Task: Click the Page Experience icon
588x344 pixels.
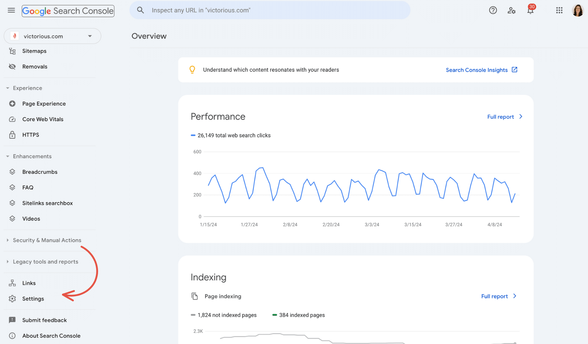Action: pyautogui.click(x=12, y=104)
